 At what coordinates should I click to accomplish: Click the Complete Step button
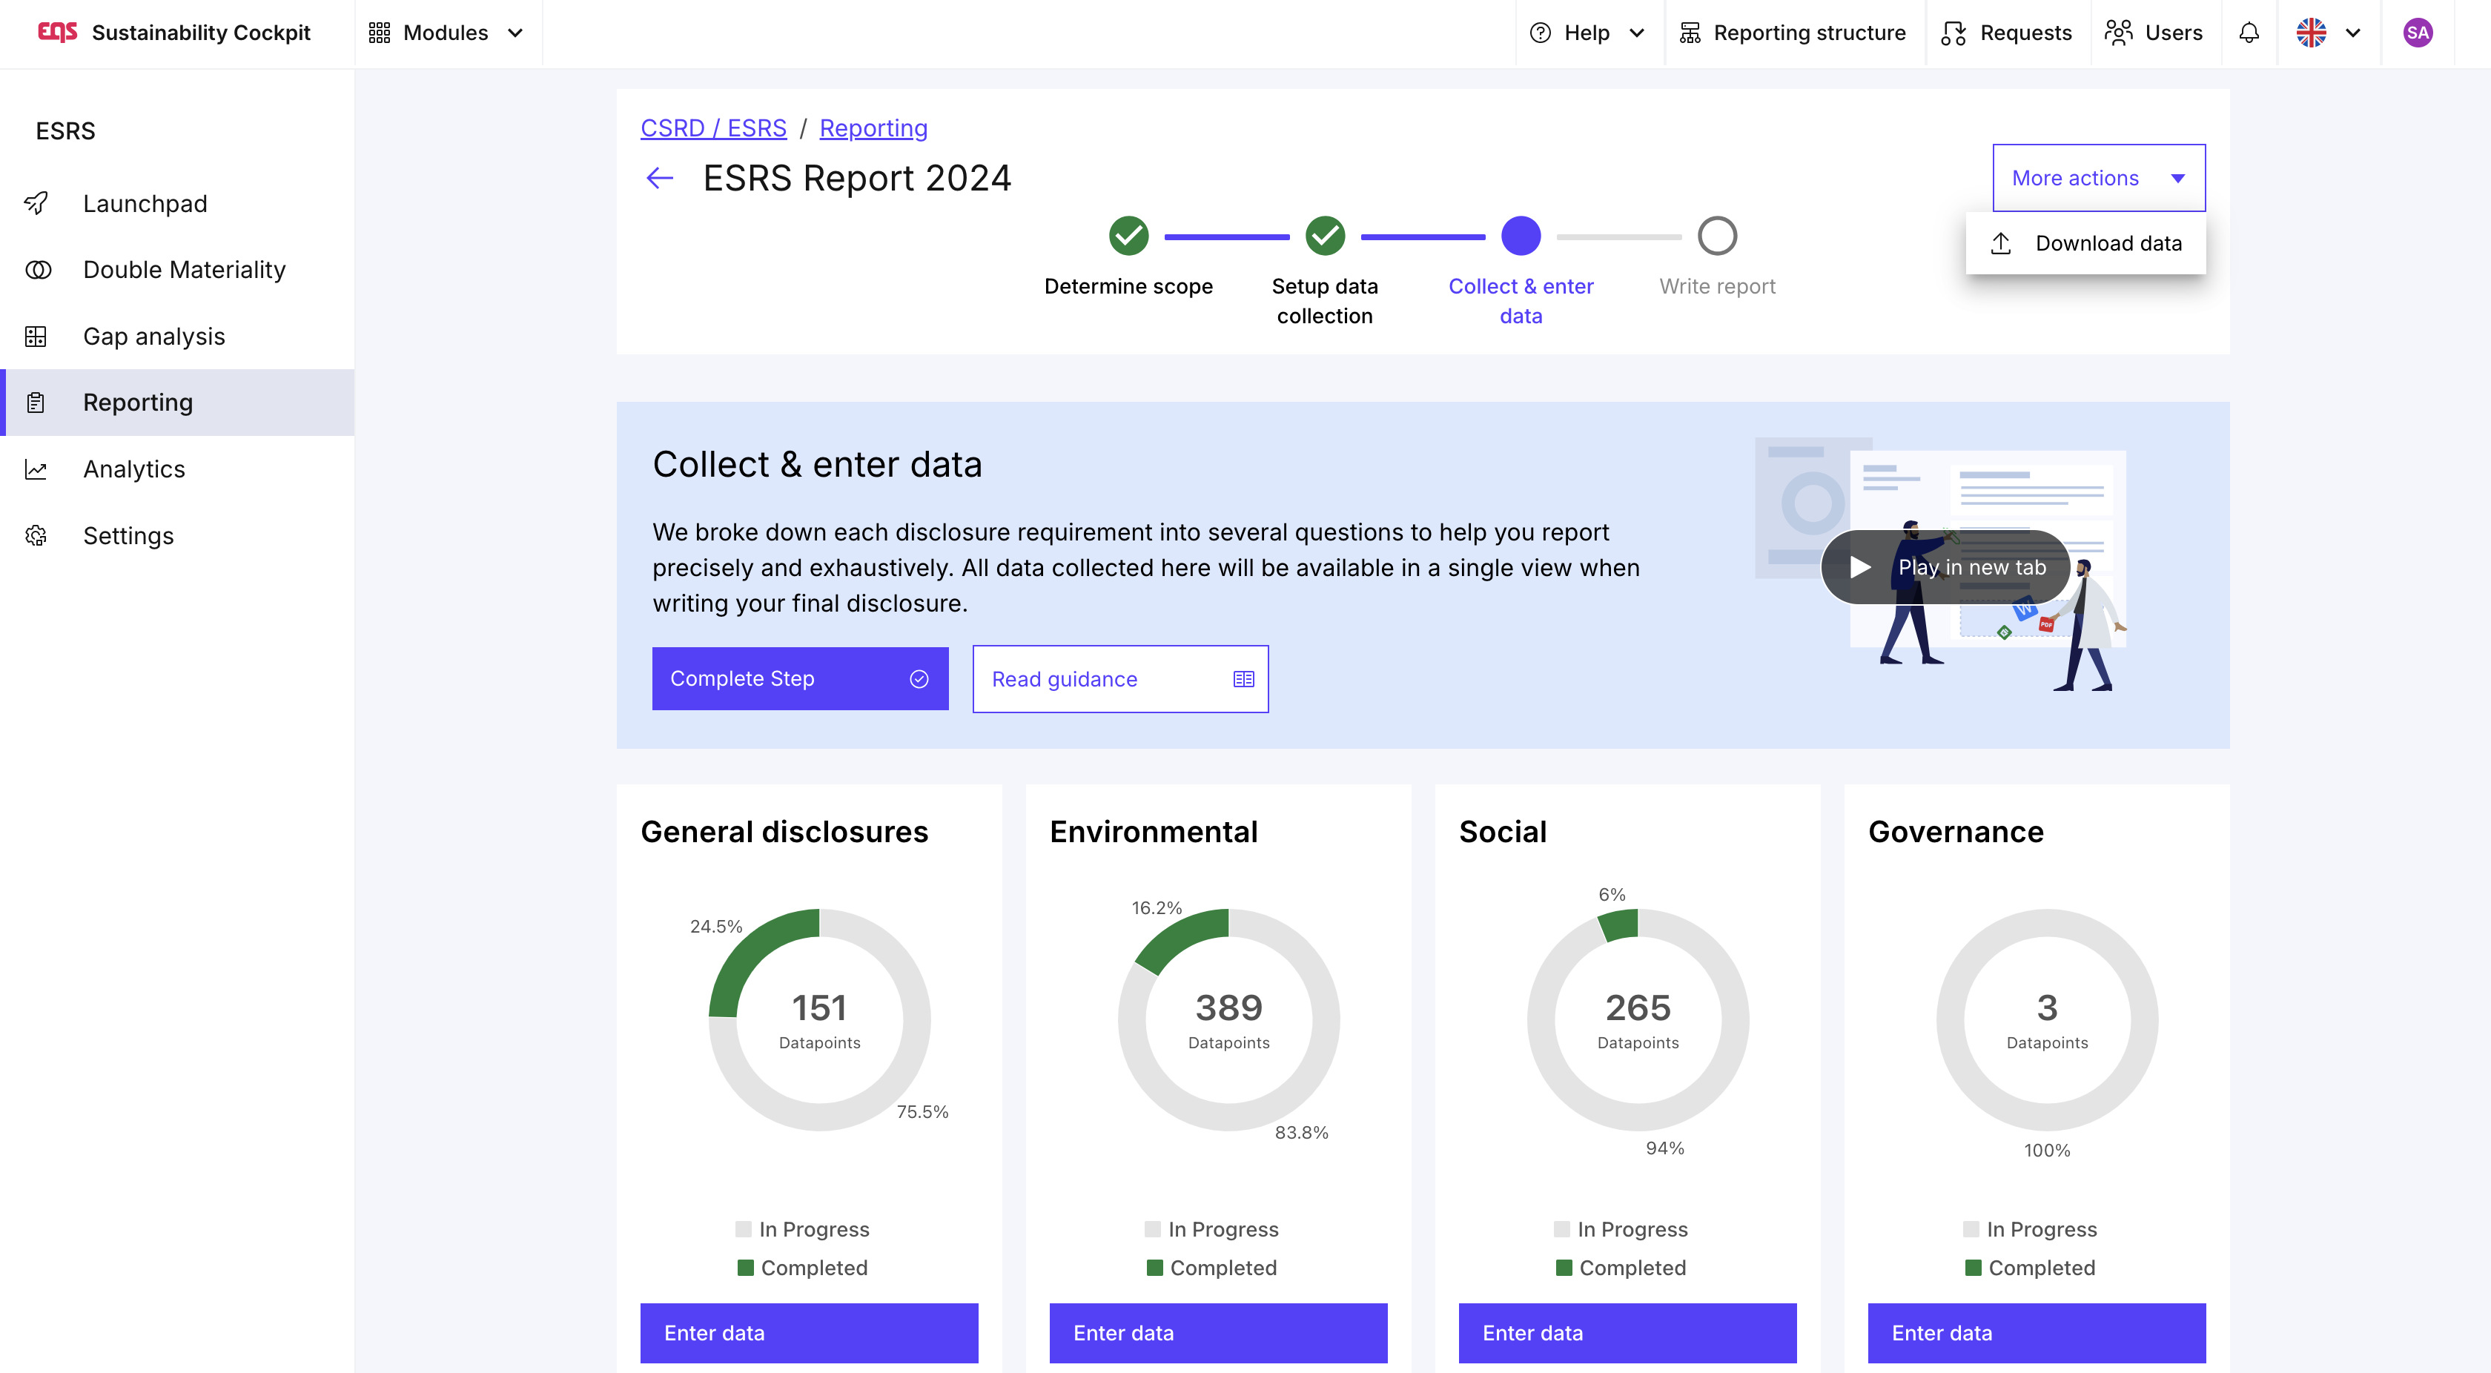[800, 679]
